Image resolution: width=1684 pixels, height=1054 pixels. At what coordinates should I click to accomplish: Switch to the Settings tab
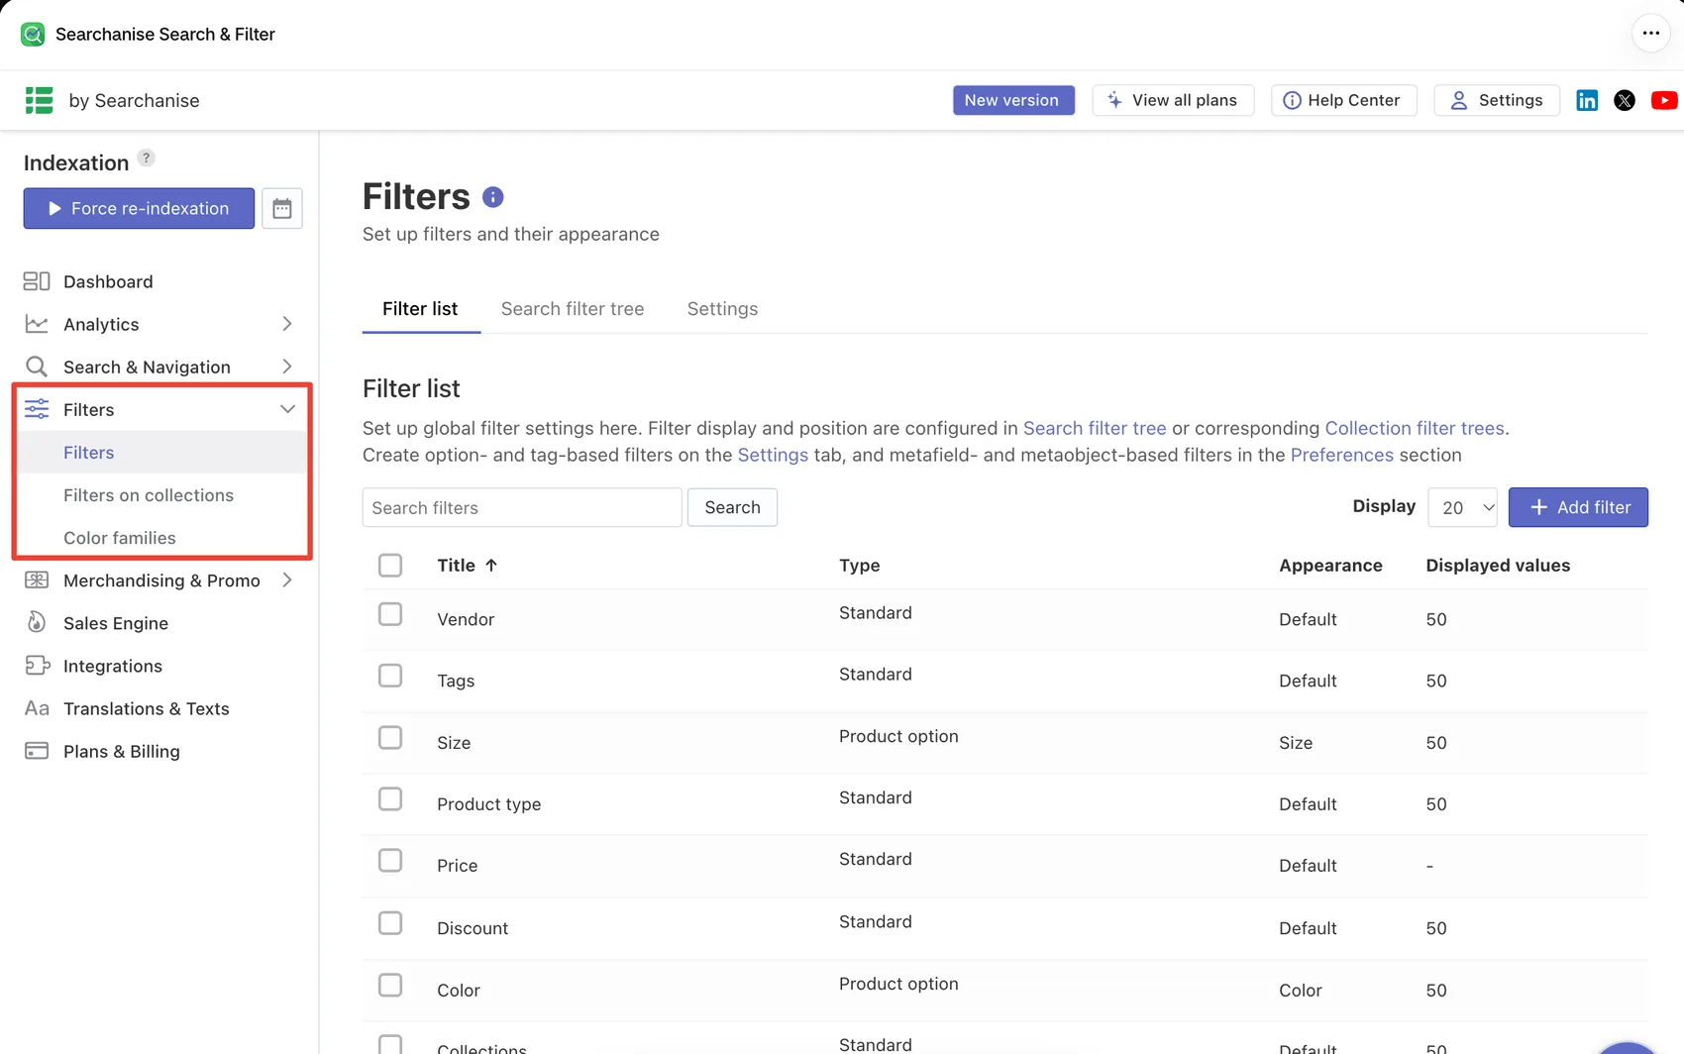click(x=722, y=309)
